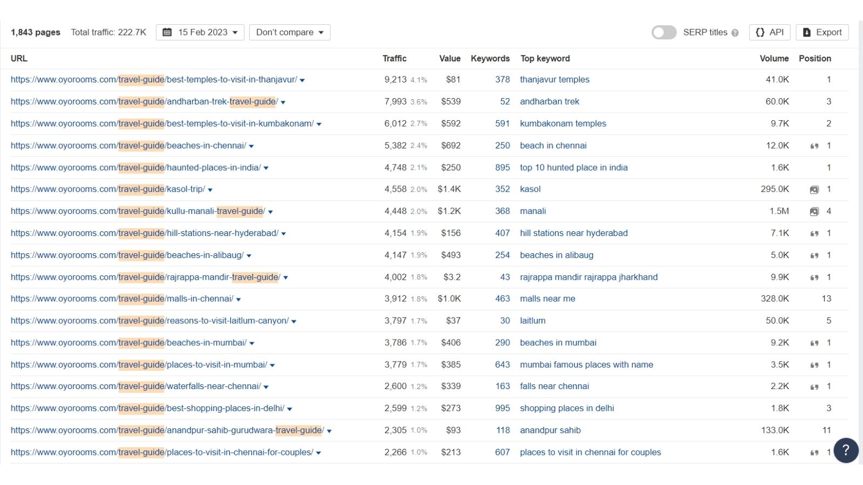
Task: Open the places-to-visit-in-mumbai URL link
Action: tap(139, 365)
